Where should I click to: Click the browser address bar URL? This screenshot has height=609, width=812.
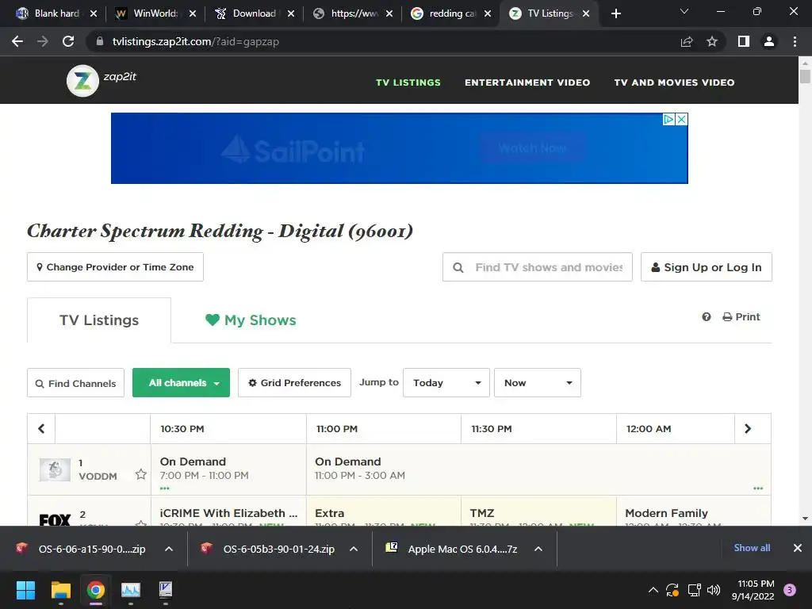pyautogui.click(x=196, y=41)
